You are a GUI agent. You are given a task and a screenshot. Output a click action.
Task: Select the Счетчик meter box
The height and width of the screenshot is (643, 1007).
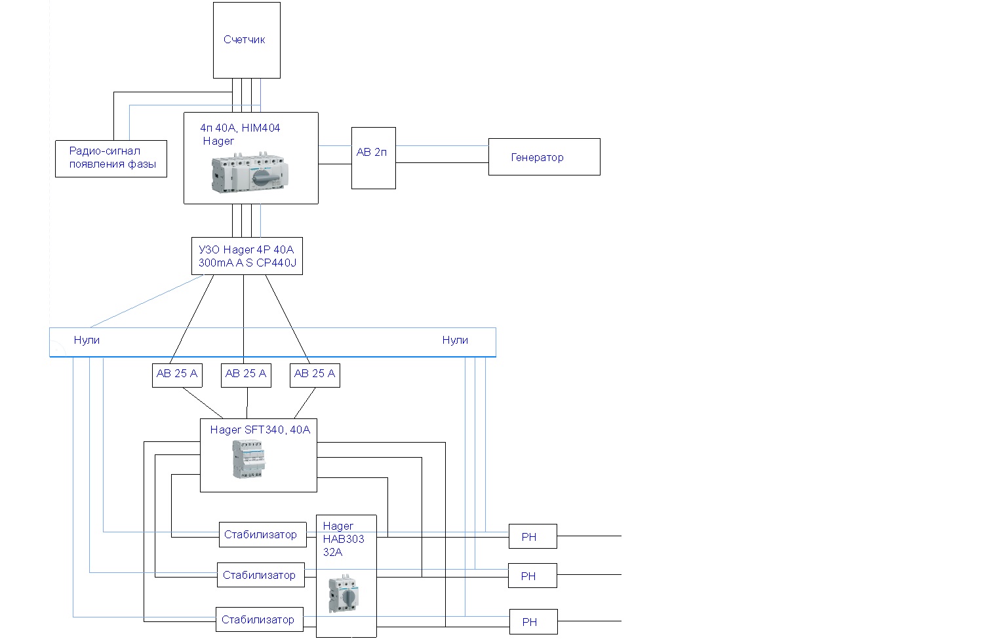(x=247, y=40)
